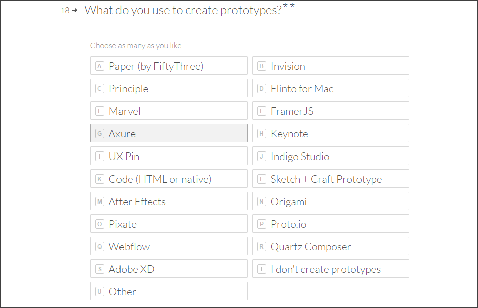
Task: Choose Proto.io as an answer
Action: click(330, 224)
